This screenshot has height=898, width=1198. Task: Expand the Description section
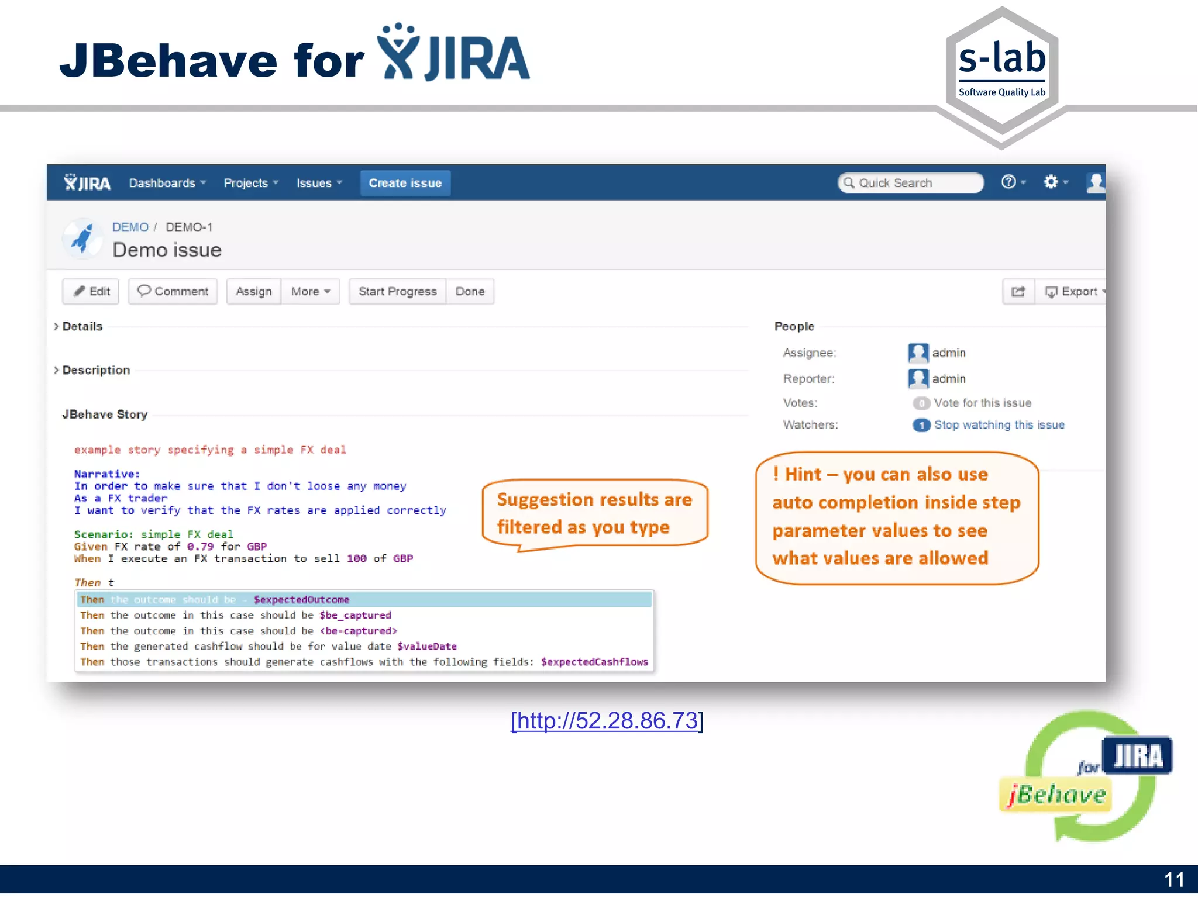coord(95,370)
